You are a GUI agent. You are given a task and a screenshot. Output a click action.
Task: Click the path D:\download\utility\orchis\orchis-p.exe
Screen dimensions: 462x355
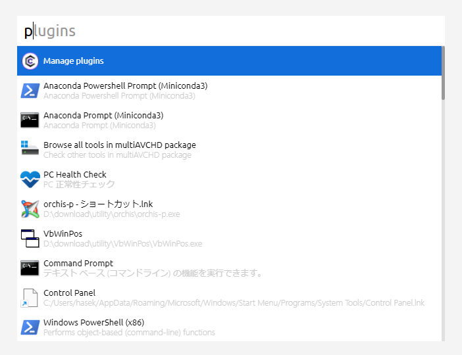pos(112,214)
